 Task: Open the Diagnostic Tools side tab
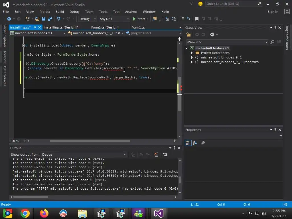point(287,37)
